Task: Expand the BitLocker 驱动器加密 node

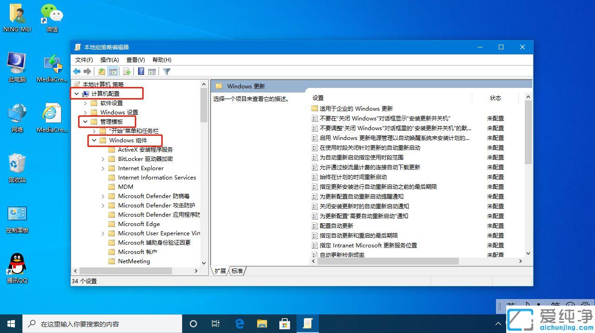Action: [103, 159]
